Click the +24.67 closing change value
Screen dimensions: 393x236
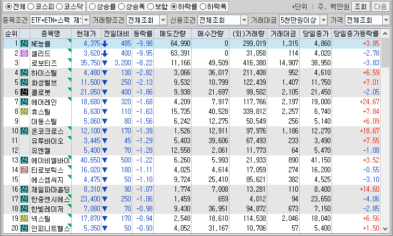[x=369, y=102]
